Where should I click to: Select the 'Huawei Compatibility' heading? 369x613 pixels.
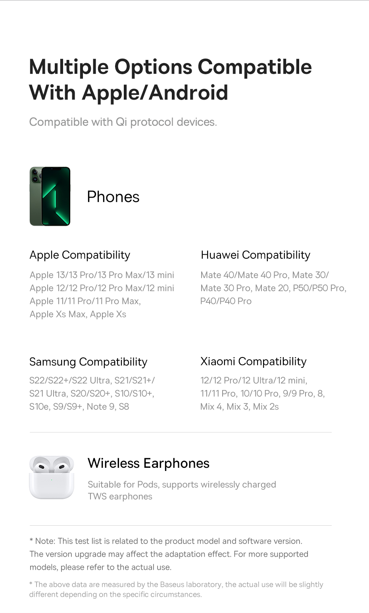coord(256,255)
